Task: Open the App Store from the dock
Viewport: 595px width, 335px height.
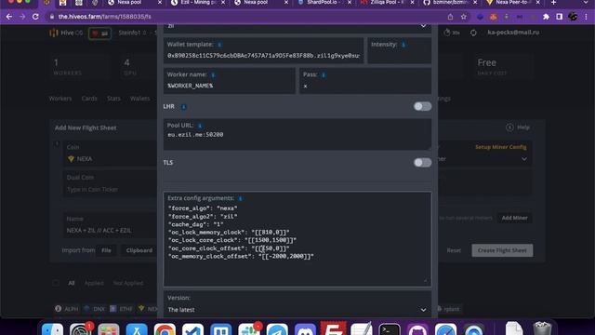Action: coord(137,328)
